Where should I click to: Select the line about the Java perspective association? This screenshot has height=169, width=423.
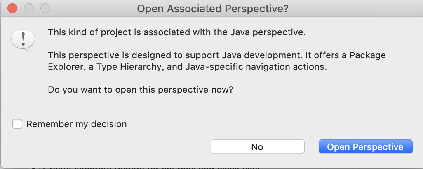(177, 32)
